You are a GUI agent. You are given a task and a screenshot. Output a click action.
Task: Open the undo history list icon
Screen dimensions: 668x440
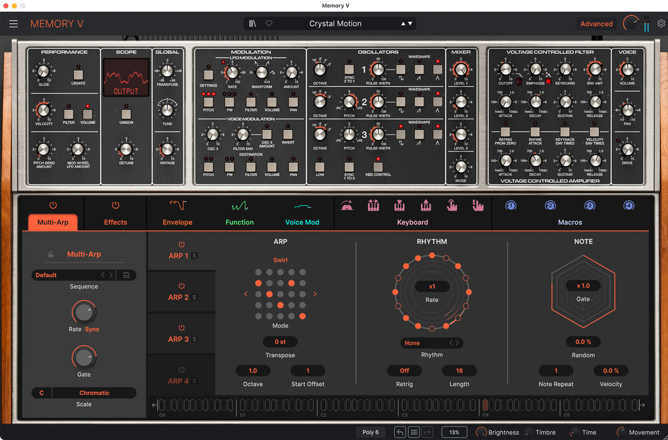[413, 433]
